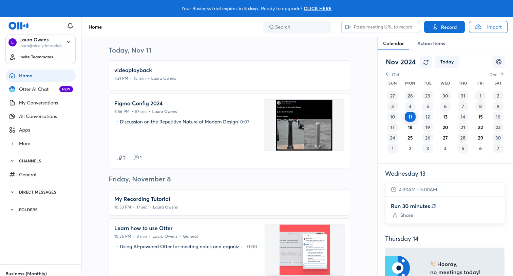Open calendar settings gear icon
Viewport: 513px width, 276px height.
[499, 62]
